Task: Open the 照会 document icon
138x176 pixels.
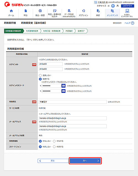Action: pos(26,11)
